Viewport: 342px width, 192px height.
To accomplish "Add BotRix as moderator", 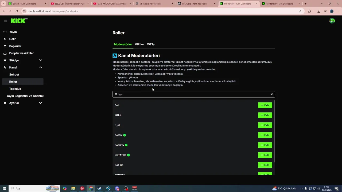I will (265, 135).
